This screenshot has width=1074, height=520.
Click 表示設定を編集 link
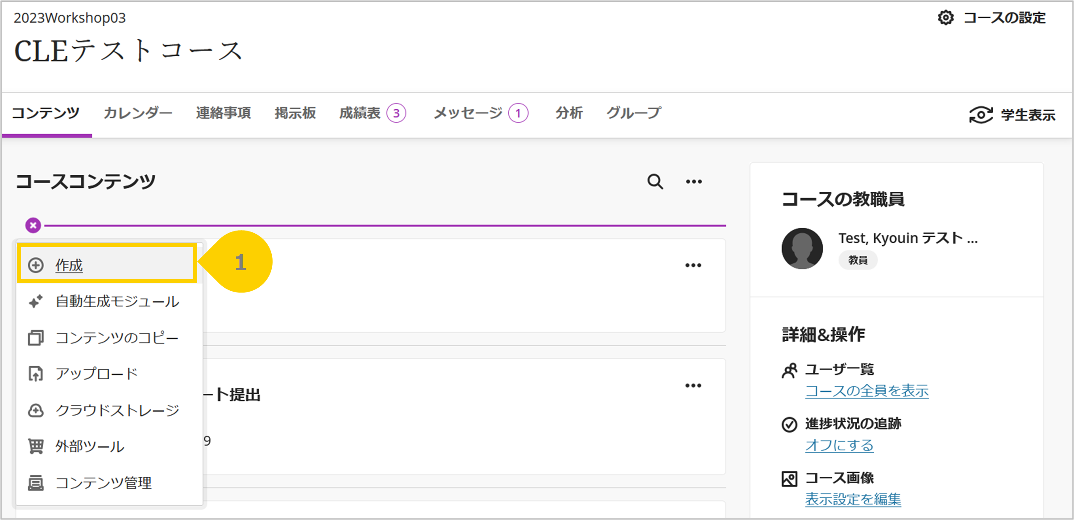coord(853,499)
